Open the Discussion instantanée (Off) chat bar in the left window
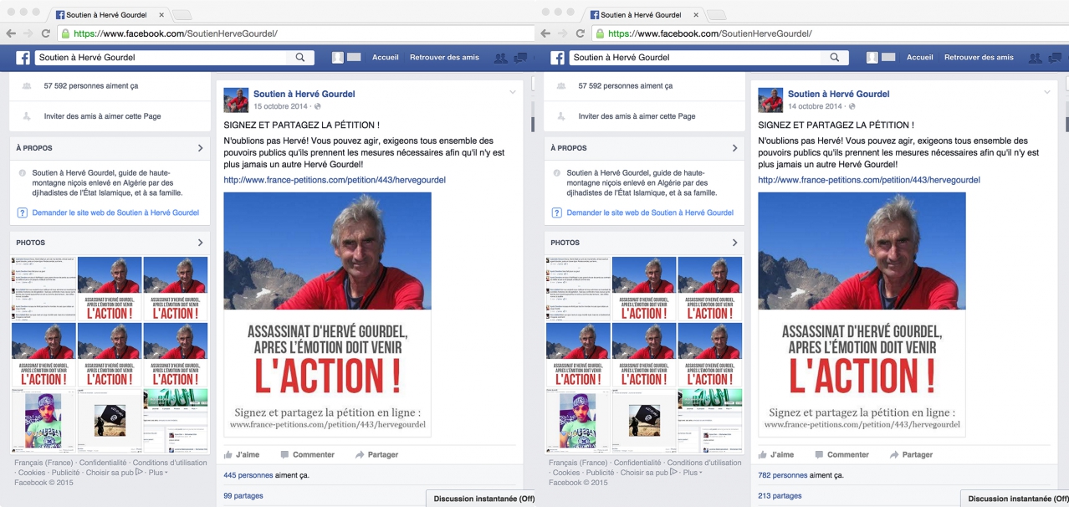Screen dimensions: 1069x507 pos(480,499)
